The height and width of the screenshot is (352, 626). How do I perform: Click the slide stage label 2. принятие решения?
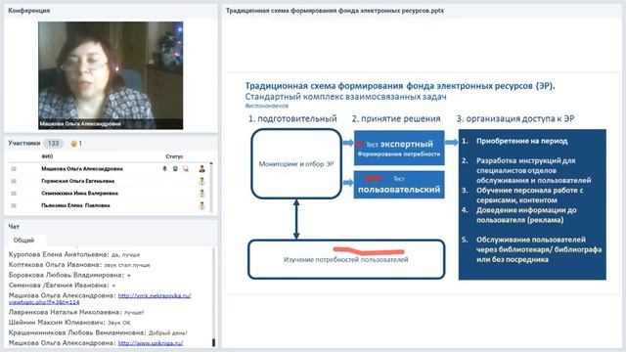pos(396,118)
